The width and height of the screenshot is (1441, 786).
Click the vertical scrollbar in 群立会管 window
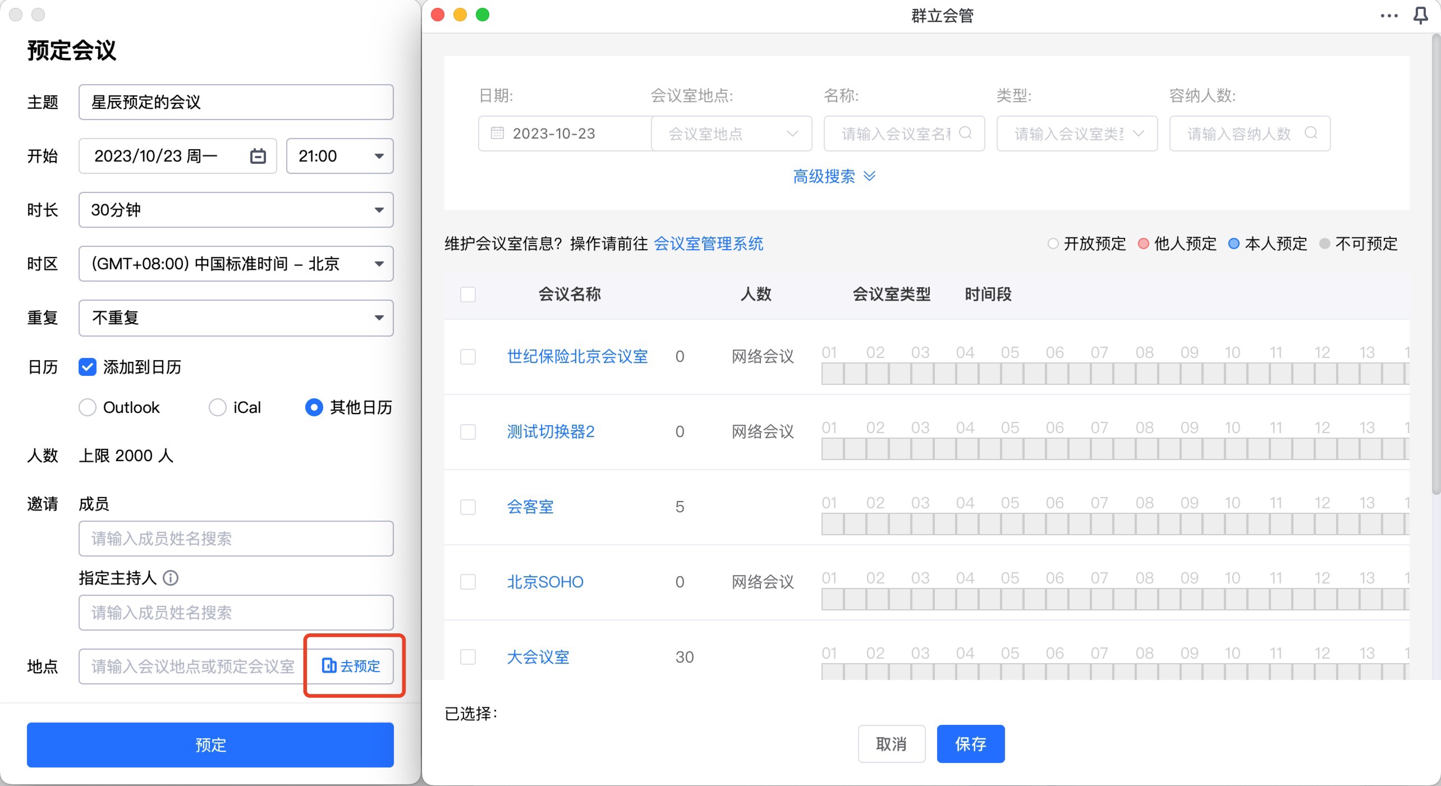[1436, 264]
